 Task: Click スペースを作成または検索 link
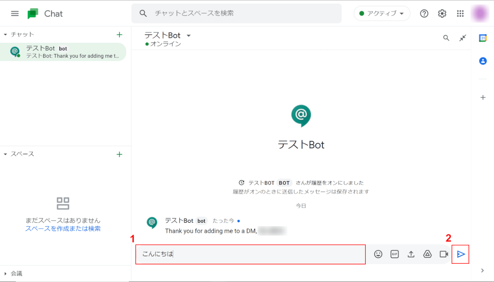pos(63,228)
